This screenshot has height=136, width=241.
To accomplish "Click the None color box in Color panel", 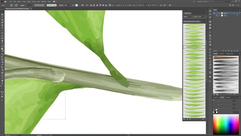I will (x=214, y=112).
